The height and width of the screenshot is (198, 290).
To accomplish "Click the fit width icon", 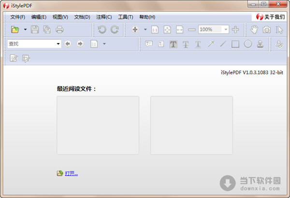I will [x=180, y=30].
